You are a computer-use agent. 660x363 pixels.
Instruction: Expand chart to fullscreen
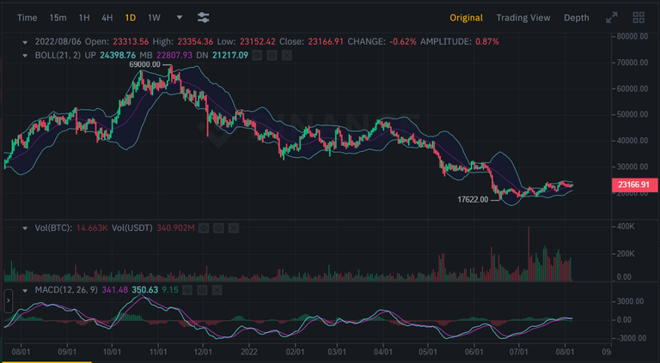click(612, 17)
